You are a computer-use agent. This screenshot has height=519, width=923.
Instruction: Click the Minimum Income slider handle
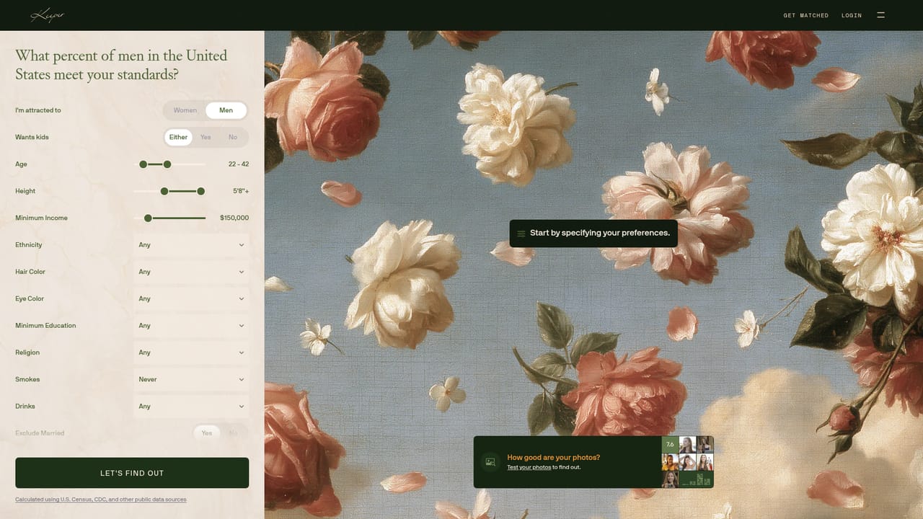tap(148, 218)
